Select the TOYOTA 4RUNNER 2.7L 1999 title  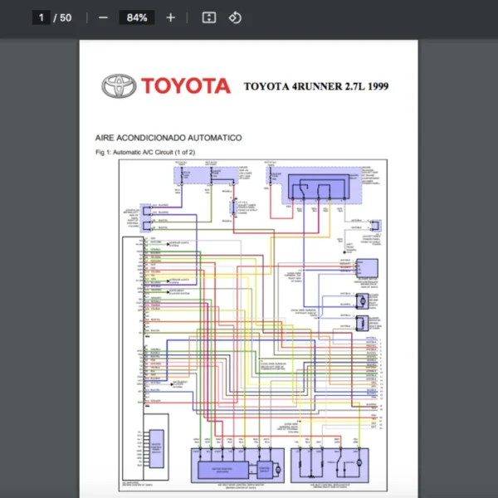[315, 86]
